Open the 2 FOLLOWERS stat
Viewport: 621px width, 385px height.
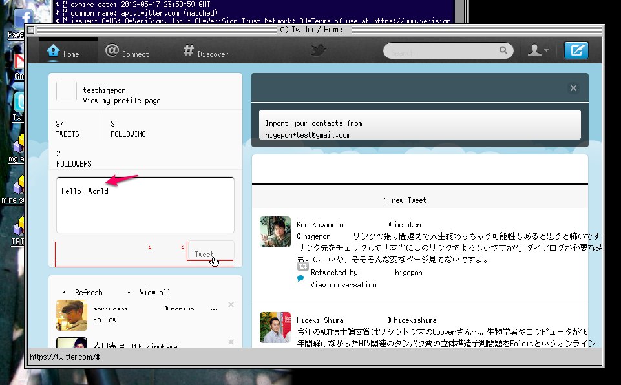pyautogui.click(x=74, y=159)
